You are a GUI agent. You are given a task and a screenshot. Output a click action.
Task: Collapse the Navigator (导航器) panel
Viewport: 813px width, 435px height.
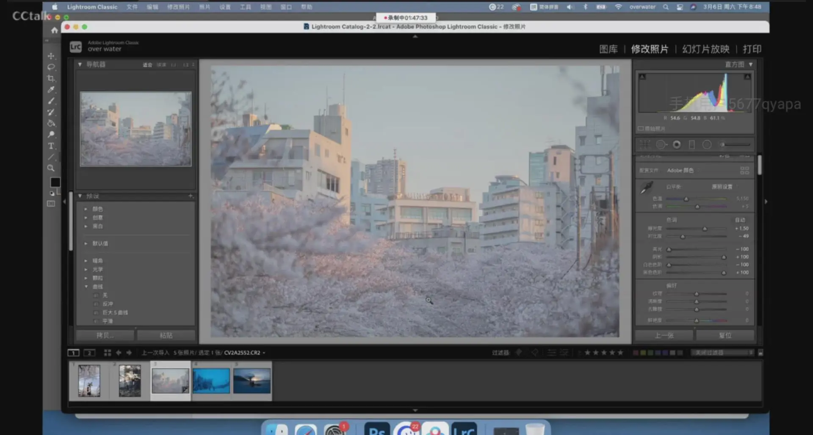tap(80, 65)
